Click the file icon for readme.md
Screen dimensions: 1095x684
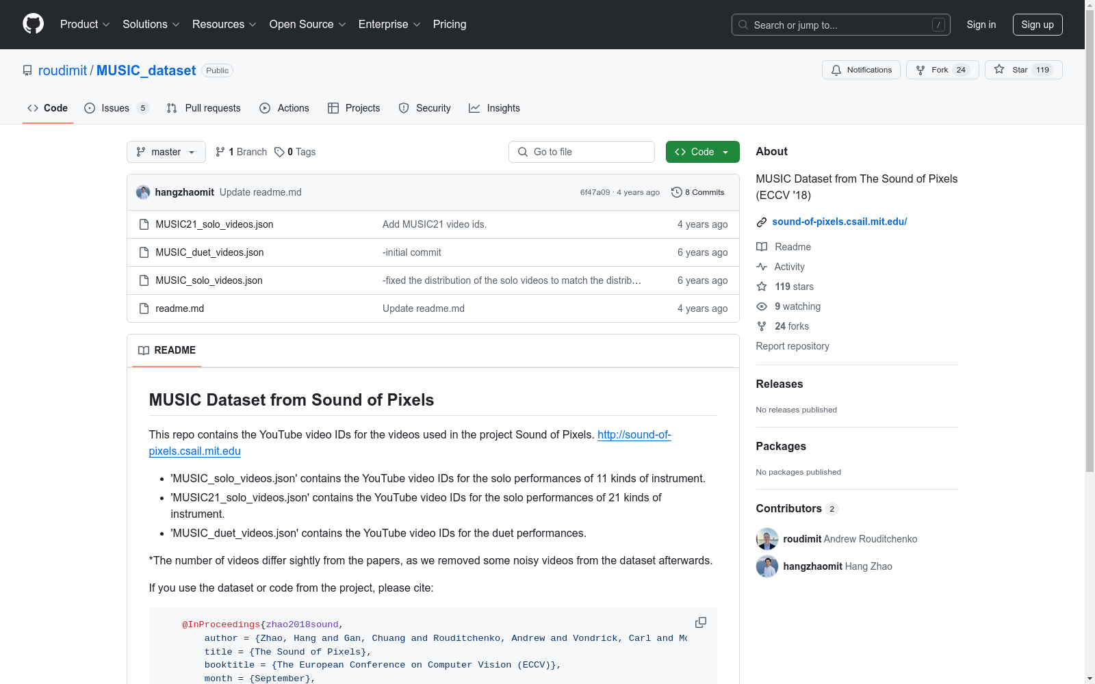click(144, 308)
